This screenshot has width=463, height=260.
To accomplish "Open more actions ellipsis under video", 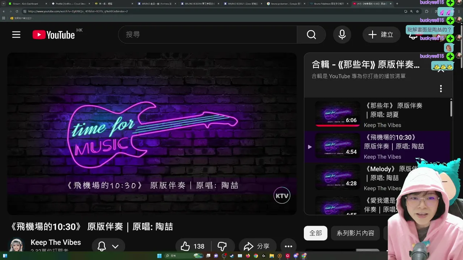I will [x=288, y=246].
